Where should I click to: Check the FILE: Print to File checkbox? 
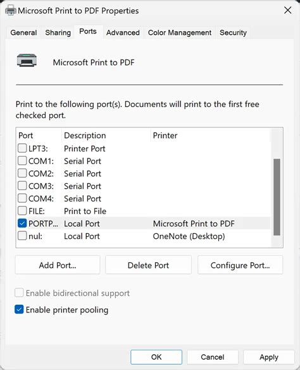pos(22,211)
